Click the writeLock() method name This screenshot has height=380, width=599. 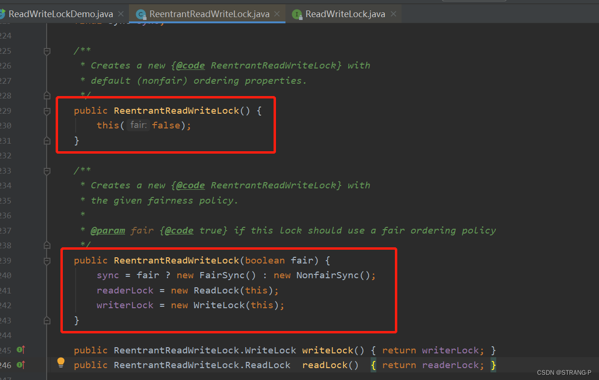click(x=328, y=351)
